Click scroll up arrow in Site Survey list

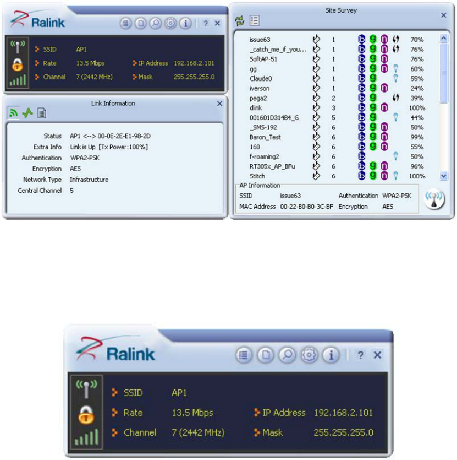[x=443, y=38]
